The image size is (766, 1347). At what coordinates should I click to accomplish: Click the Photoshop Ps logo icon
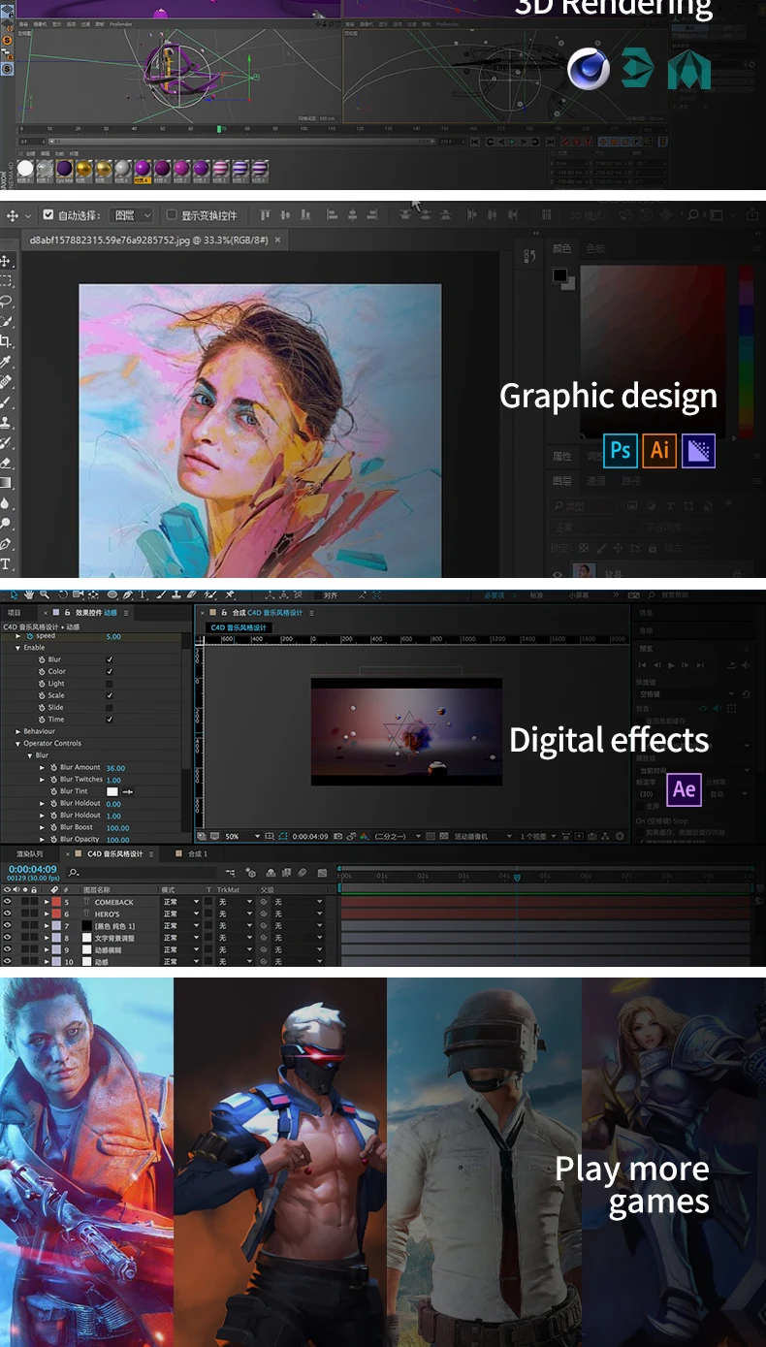point(621,450)
